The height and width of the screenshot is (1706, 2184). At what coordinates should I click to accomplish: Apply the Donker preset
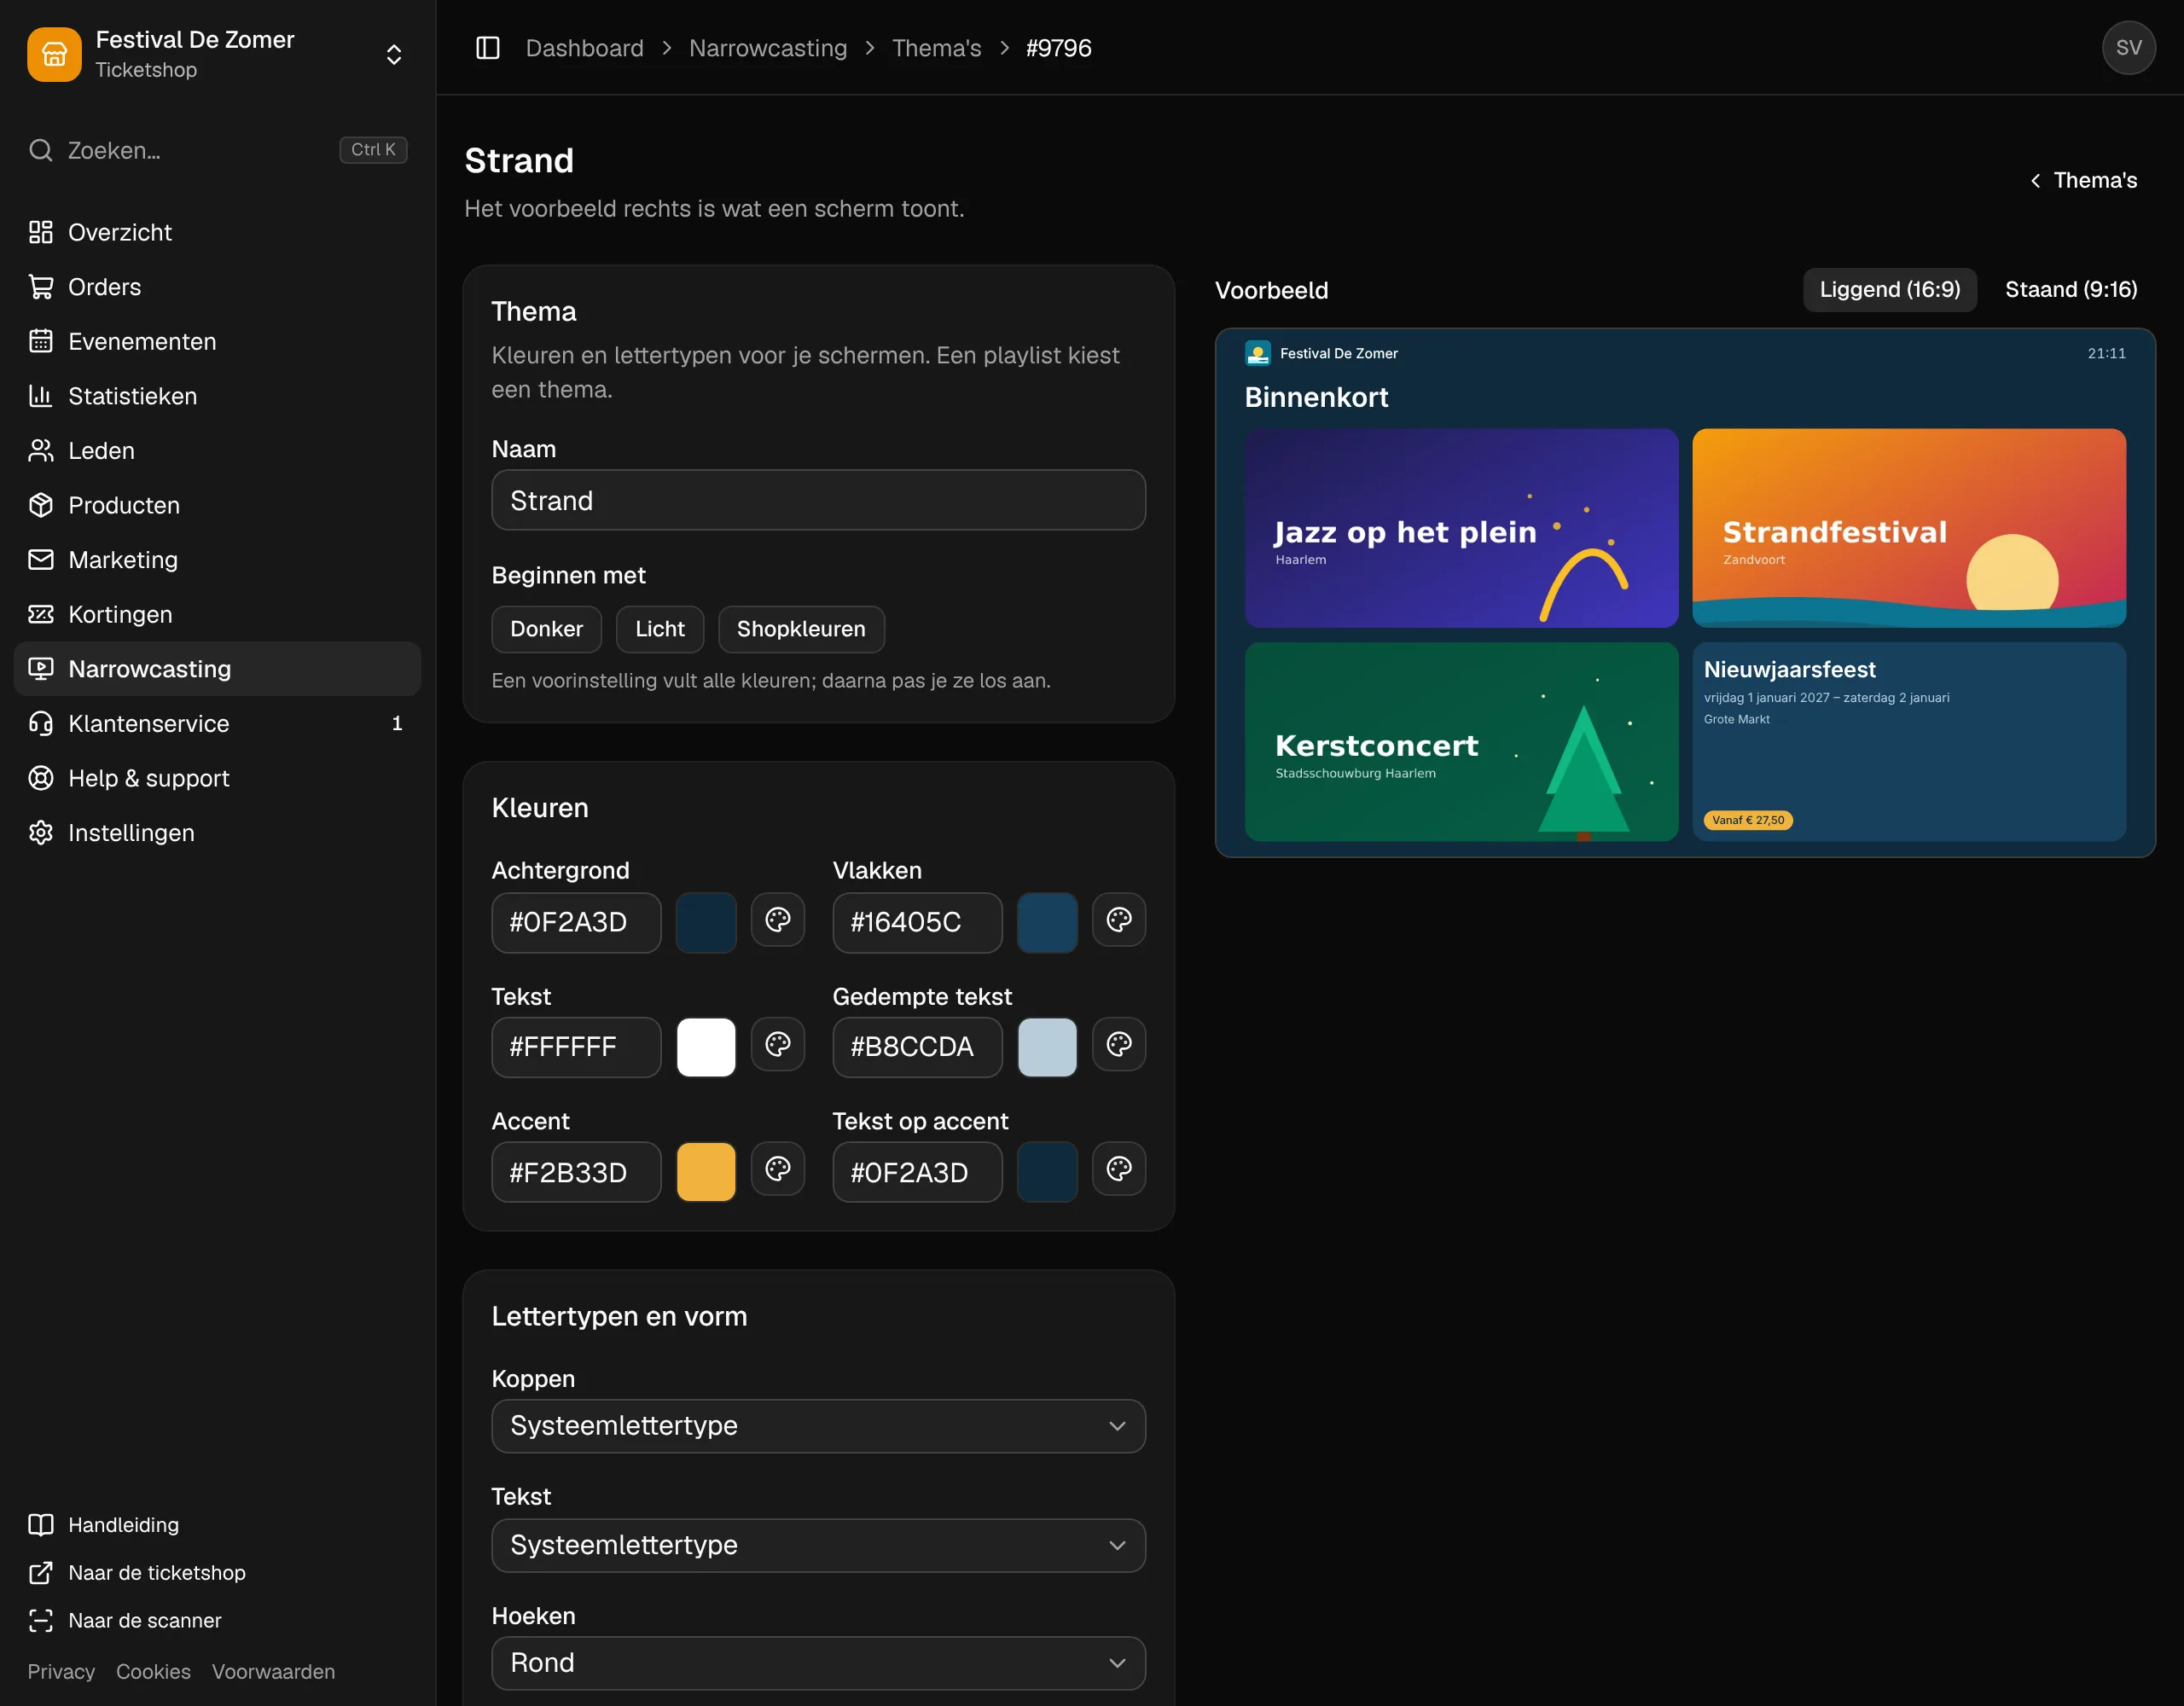point(546,629)
